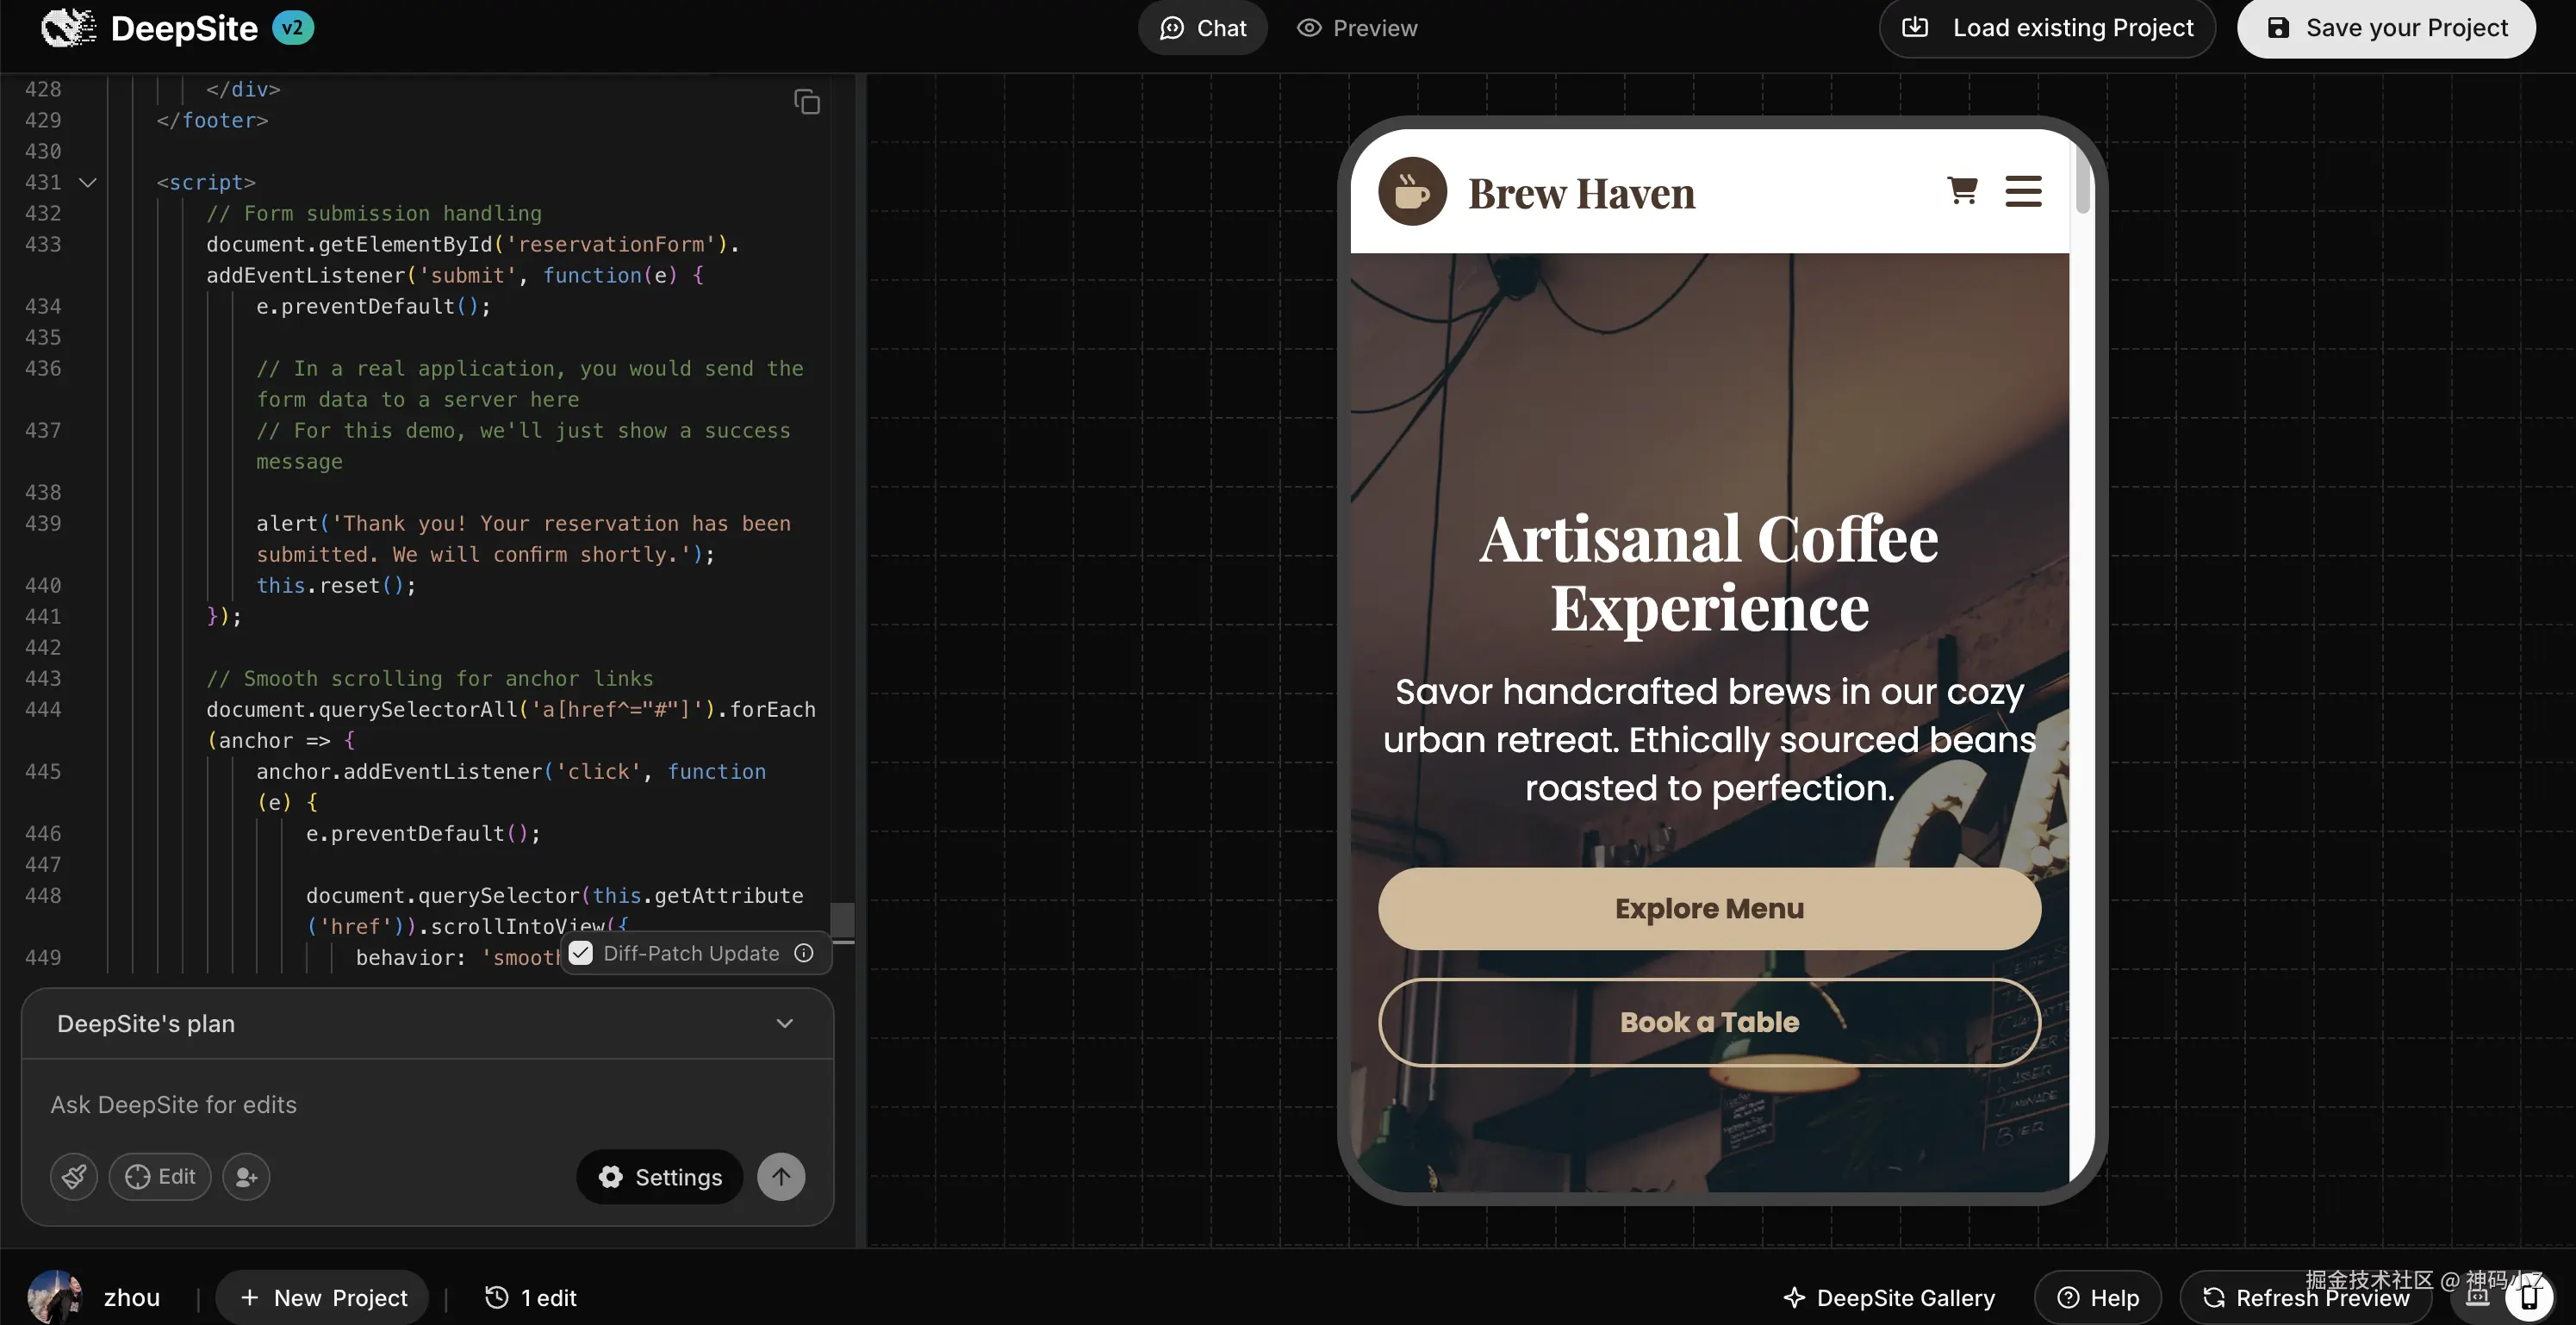Toggle the Edit element selector mode
This screenshot has height=1325, width=2576.
click(160, 1176)
